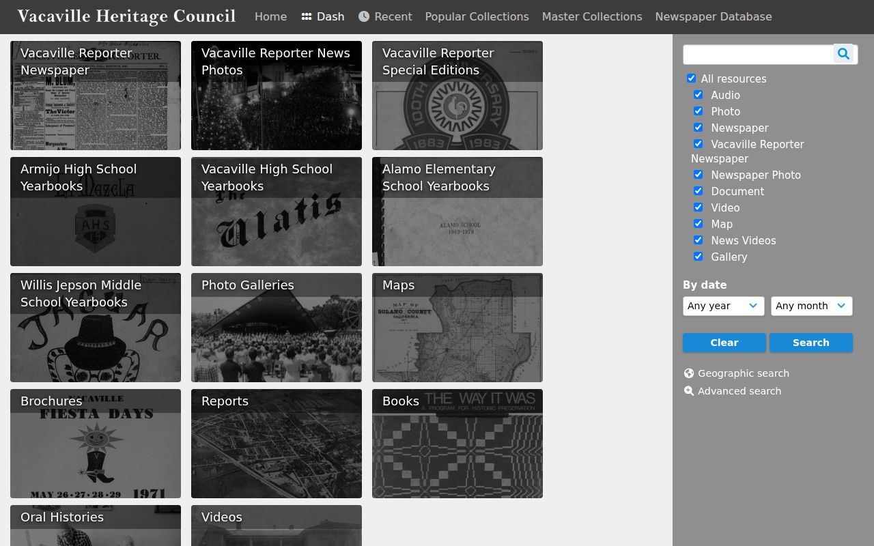Go to the Home menu item
874x546 pixels.
tap(270, 16)
